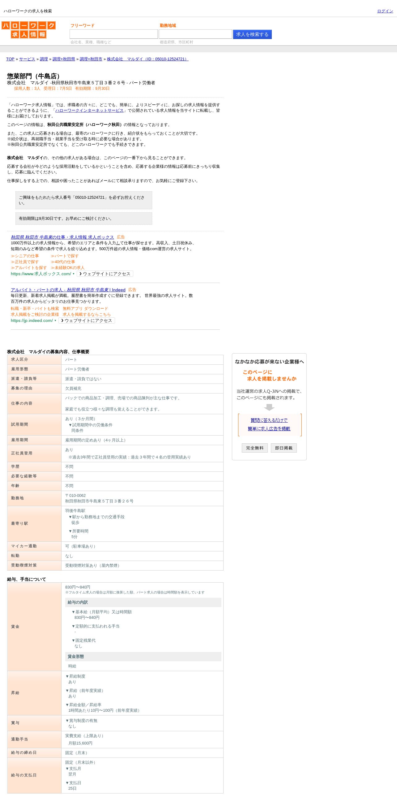Select 受動喫煙対策あり（屋内禁煙） cell
Image resolution: width=397 pixels, height=795 pixels.
coord(142,566)
